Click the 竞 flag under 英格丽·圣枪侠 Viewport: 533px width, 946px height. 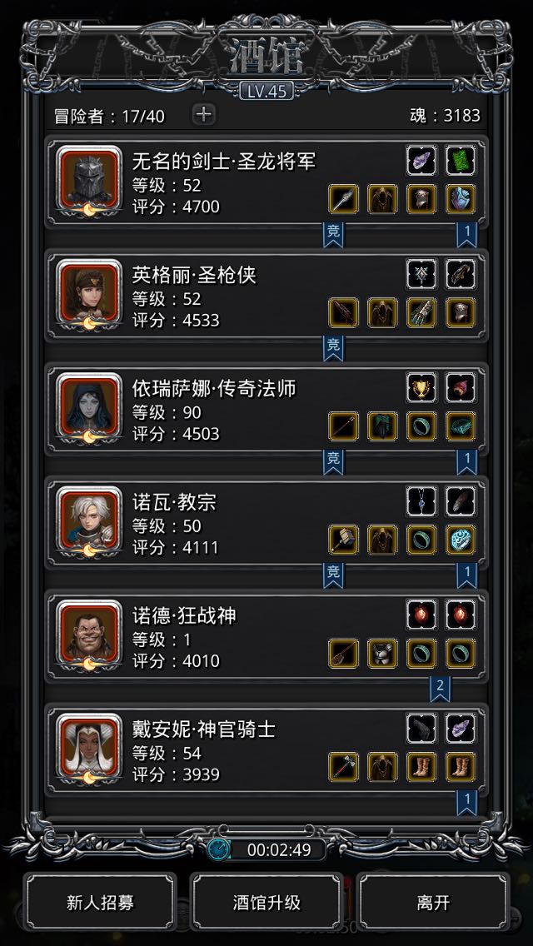click(333, 347)
